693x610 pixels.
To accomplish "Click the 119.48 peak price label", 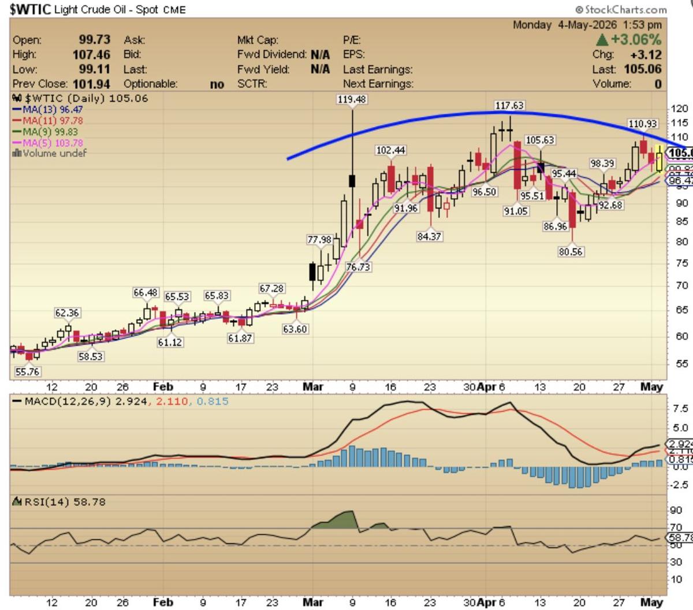I will pos(352,99).
